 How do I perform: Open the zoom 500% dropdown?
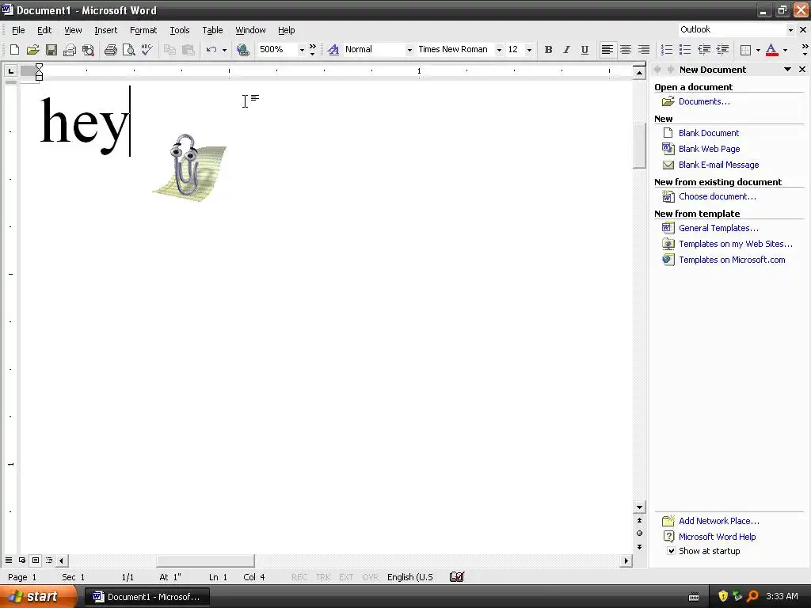pyautogui.click(x=302, y=50)
